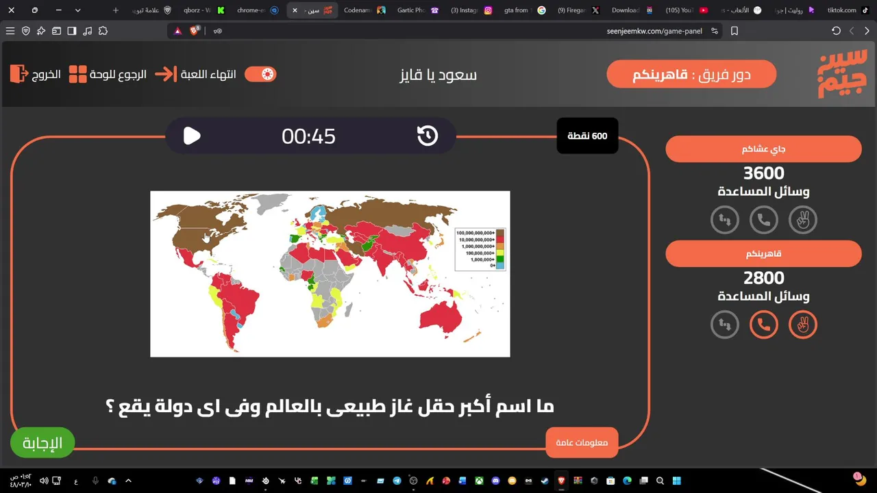Reveal the answer with الإجابة button
This screenshot has height=493, width=877.
[42, 443]
